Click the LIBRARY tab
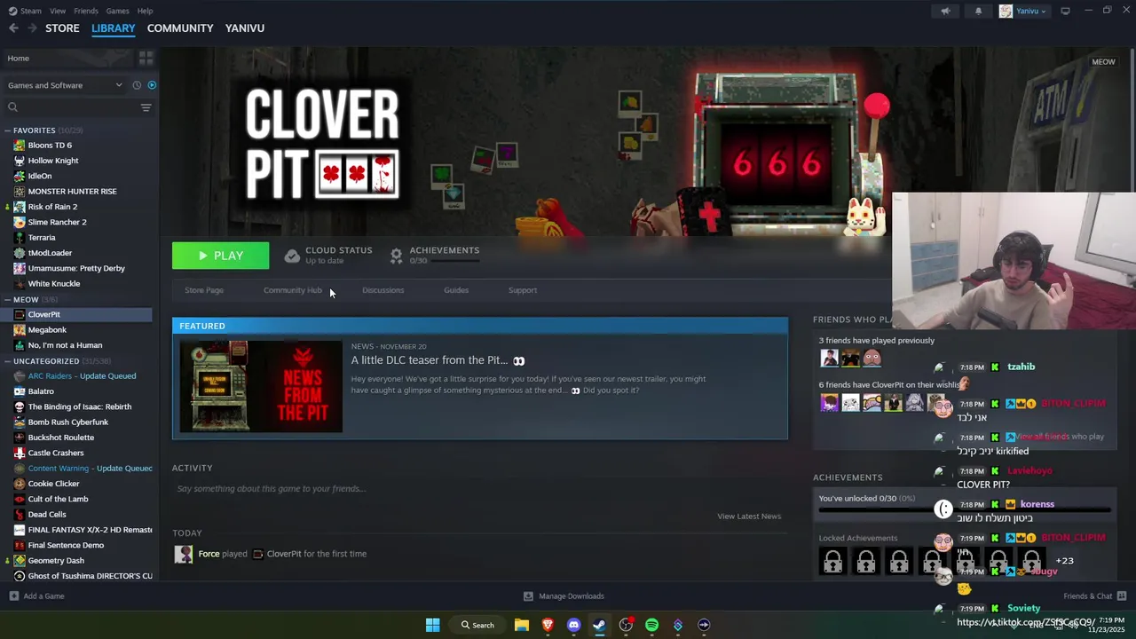1136x639 pixels. (x=114, y=28)
